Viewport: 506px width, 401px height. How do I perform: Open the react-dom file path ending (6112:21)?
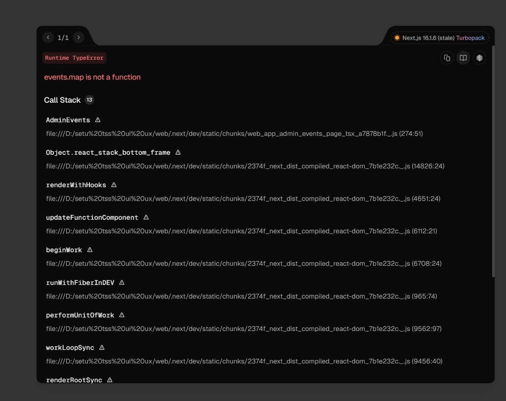click(241, 231)
